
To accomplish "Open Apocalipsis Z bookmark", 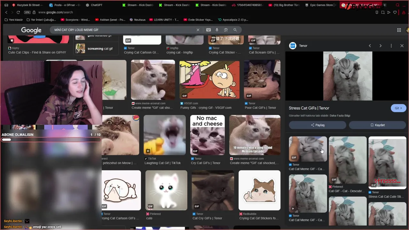I will tap(233, 20).
